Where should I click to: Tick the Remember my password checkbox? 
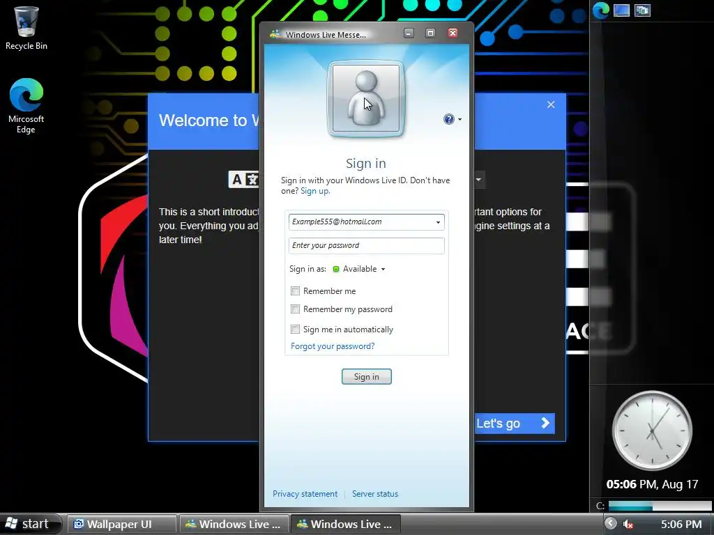tap(295, 309)
